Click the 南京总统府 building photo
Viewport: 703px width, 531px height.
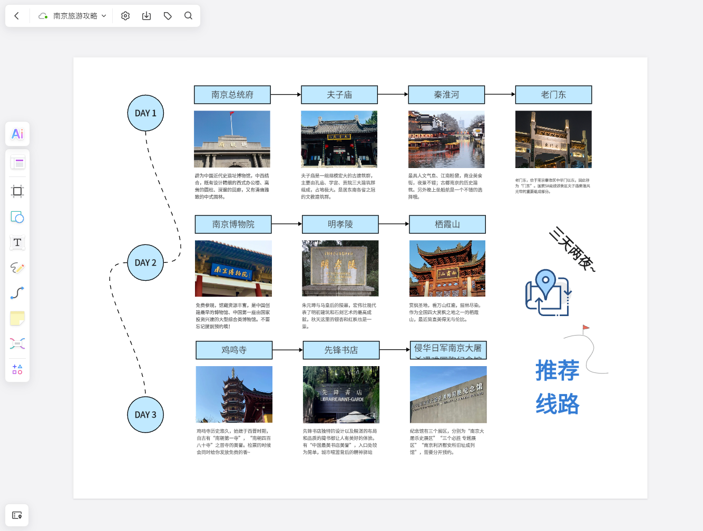click(232, 139)
